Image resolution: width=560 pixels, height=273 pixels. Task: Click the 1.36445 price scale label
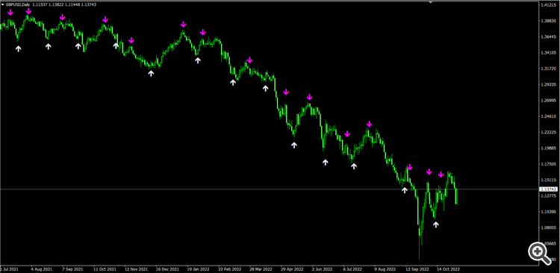tap(548, 37)
